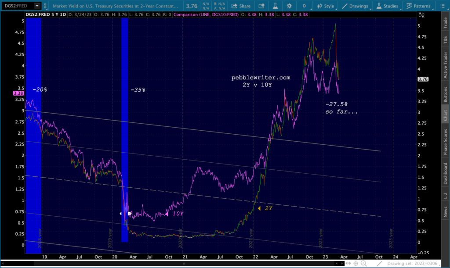
Task: Click the -35% annotation text
Action: coord(138,90)
